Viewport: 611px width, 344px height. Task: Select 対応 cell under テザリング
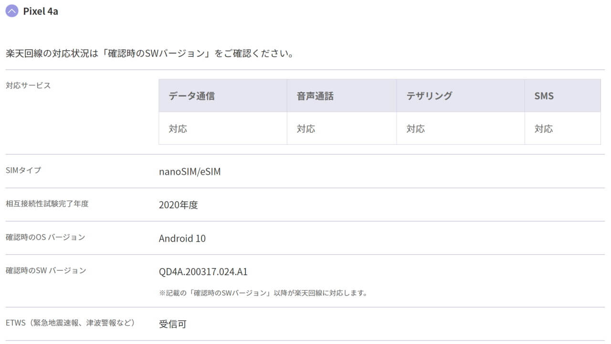(415, 129)
